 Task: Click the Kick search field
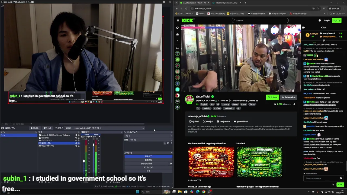tap(260, 21)
